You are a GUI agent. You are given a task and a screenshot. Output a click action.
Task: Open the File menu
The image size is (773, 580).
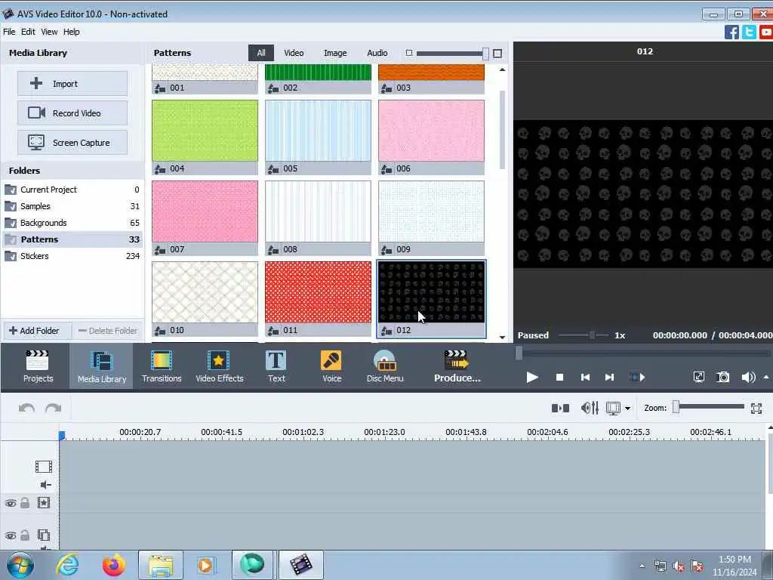(x=9, y=32)
